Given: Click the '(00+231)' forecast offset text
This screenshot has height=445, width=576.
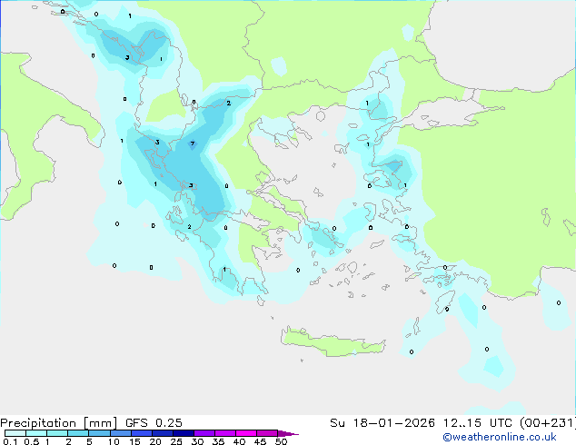Looking at the screenshot, I should [x=548, y=423].
